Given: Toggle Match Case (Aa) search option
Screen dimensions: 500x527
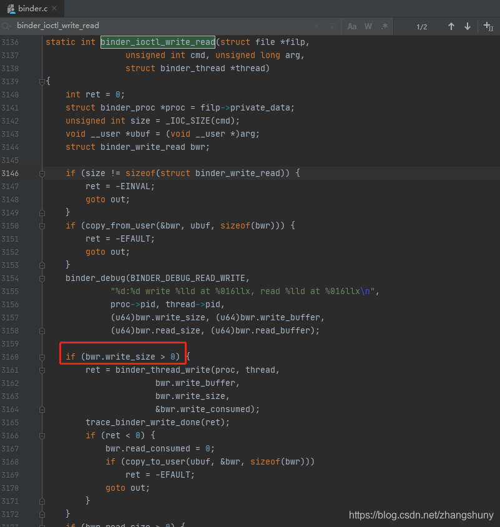Looking at the screenshot, I should (x=352, y=27).
